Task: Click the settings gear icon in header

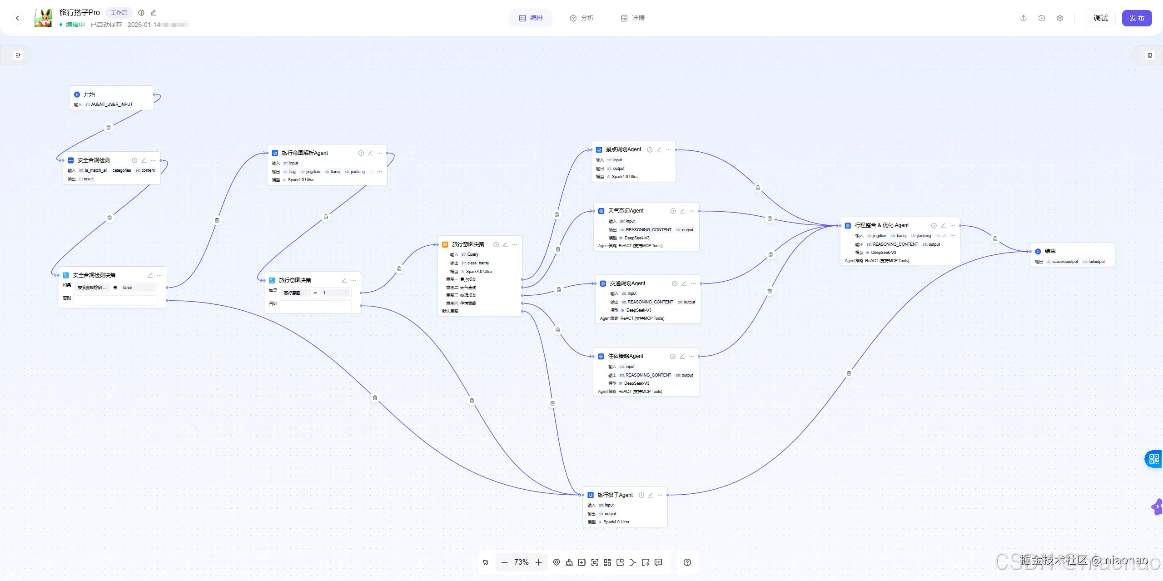Action: [x=1060, y=18]
